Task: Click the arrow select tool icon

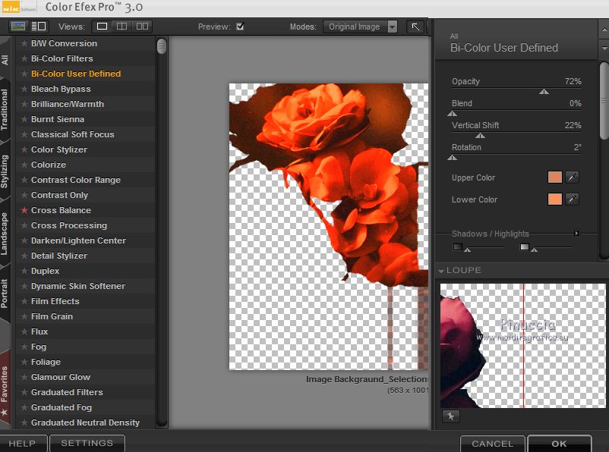Action: 416,27
